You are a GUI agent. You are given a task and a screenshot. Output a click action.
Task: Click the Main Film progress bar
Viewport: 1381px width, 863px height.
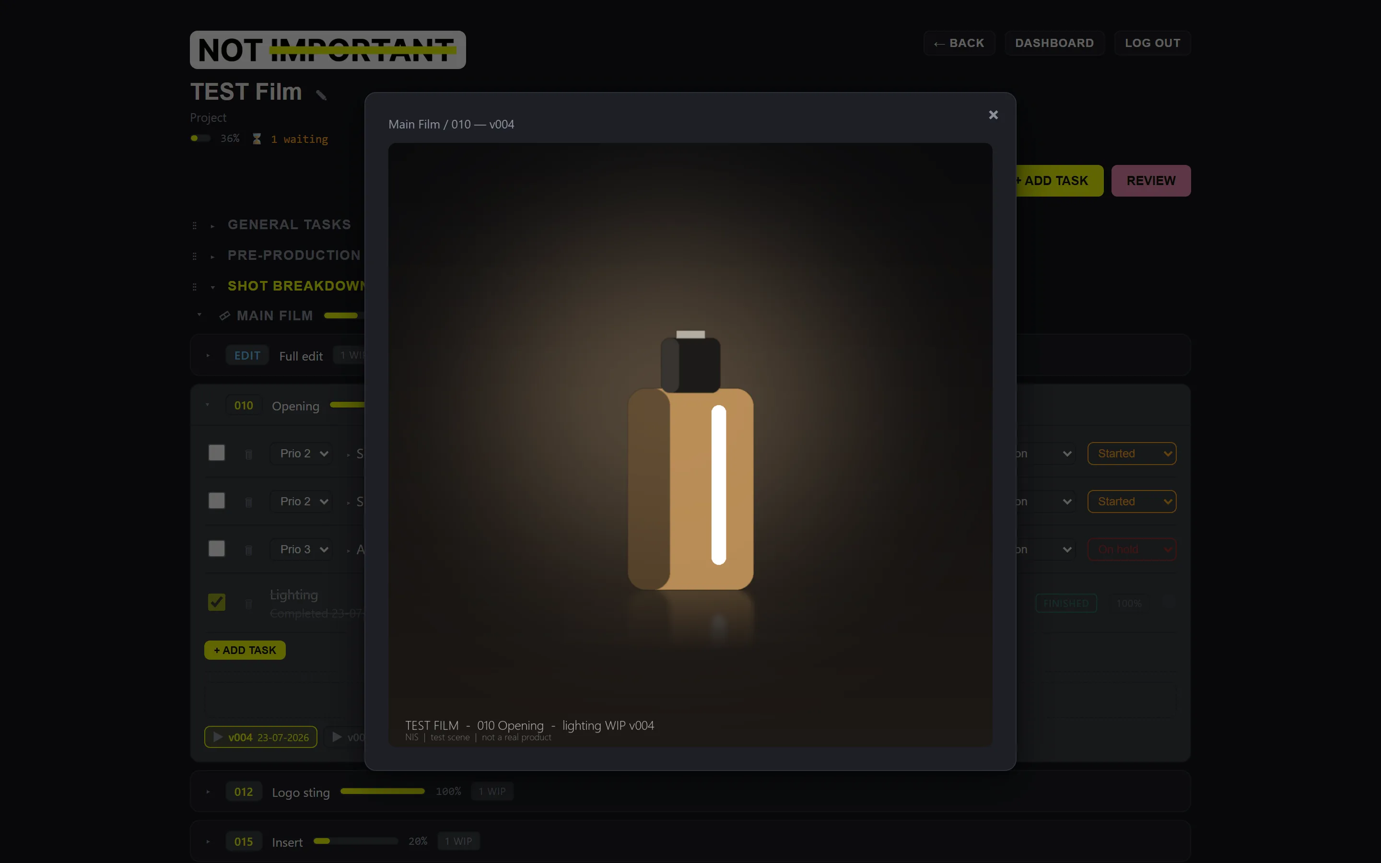click(x=344, y=315)
